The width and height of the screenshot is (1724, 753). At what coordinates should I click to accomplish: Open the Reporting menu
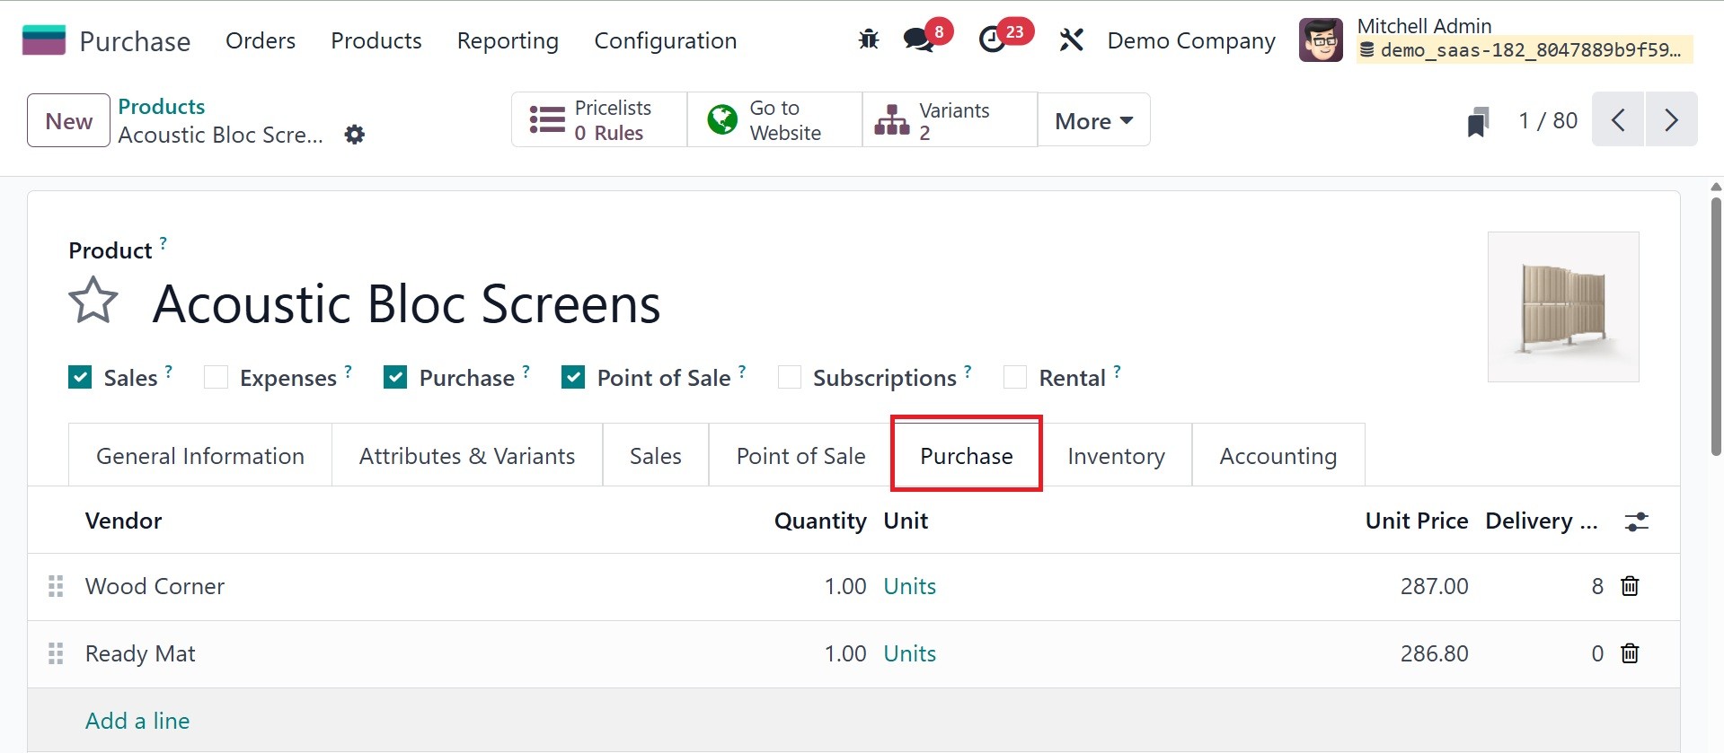[508, 41]
